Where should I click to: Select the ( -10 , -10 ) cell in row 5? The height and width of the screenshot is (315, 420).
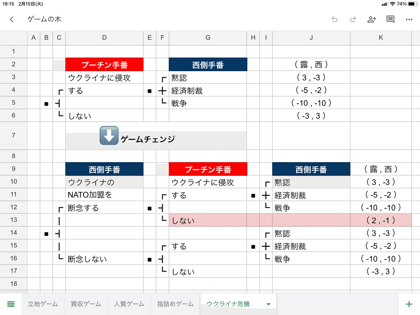point(311,103)
